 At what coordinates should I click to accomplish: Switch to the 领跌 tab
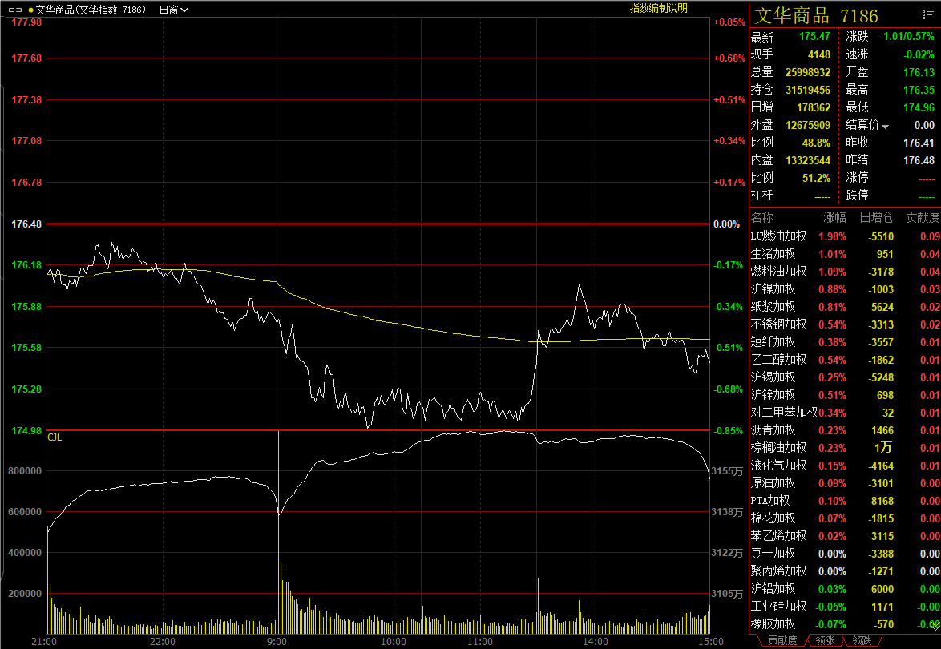click(x=862, y=640)
